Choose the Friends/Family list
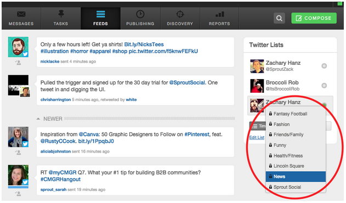The image size is (346, 203). (296, 134)
